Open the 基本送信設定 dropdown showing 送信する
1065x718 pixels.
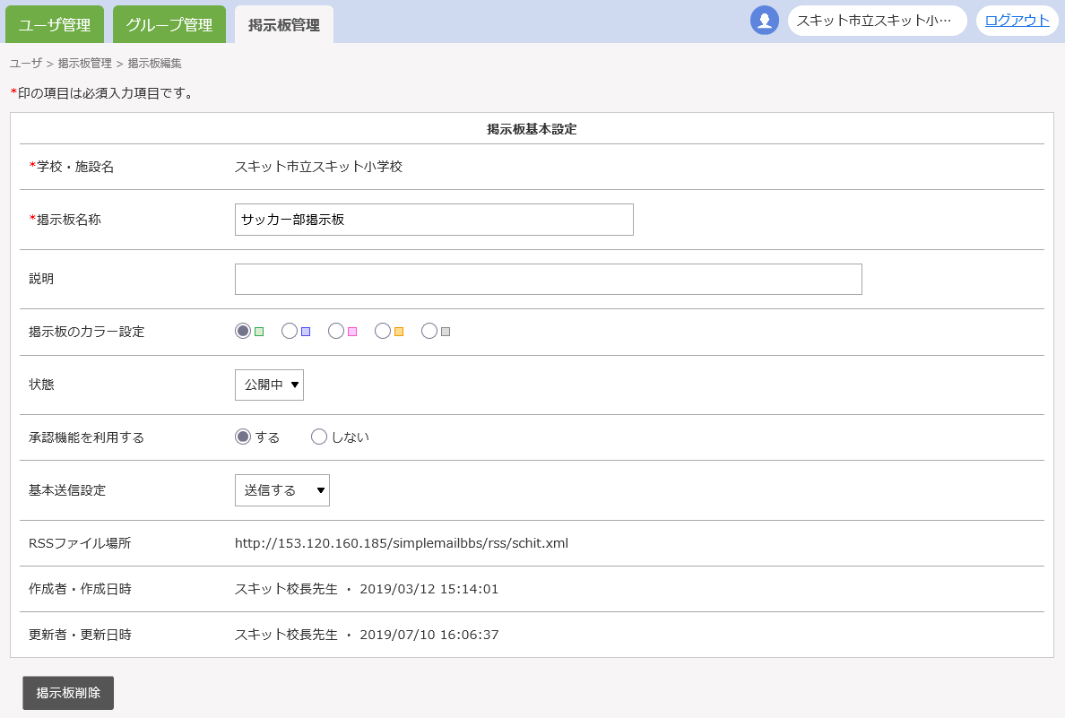(281, 490)
